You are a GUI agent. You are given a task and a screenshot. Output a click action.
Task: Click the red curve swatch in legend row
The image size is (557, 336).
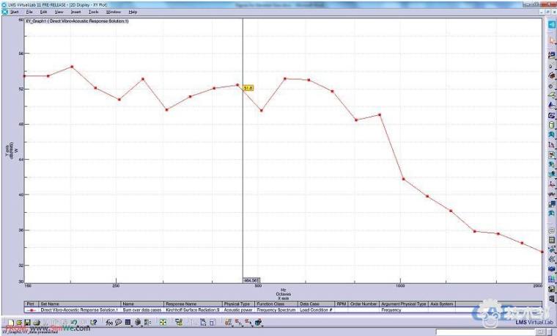tap(30, 310)
